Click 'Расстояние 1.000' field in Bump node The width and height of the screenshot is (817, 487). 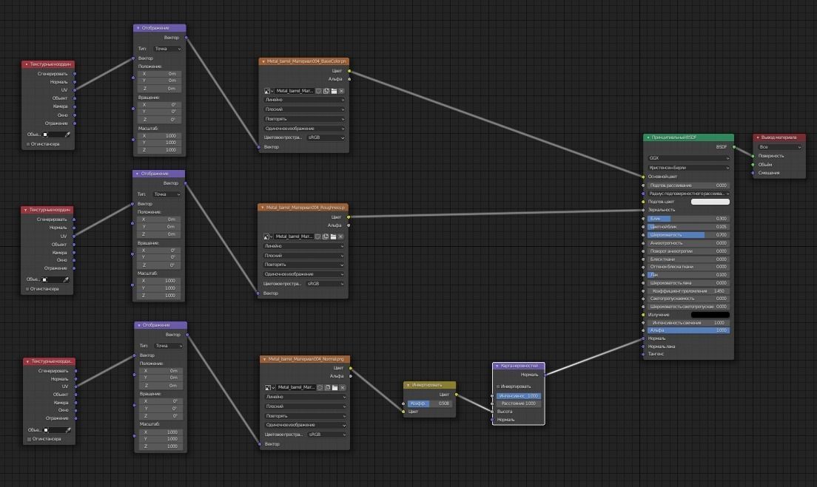click(519, 403)
